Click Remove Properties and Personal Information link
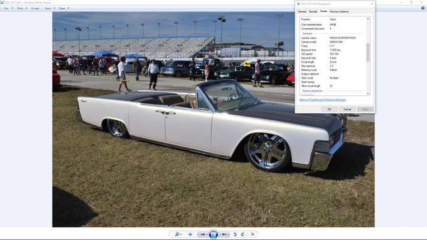The height and width of the screenshot is (240, 427). [x=323, y=100]
